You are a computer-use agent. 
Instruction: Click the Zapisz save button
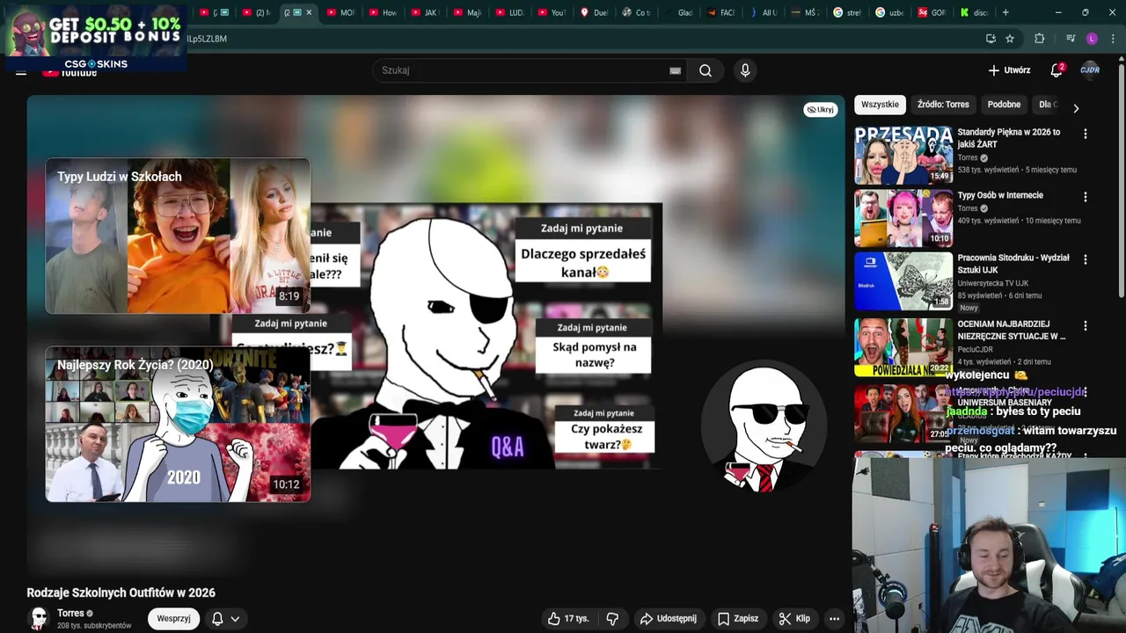tap(737, 619)
